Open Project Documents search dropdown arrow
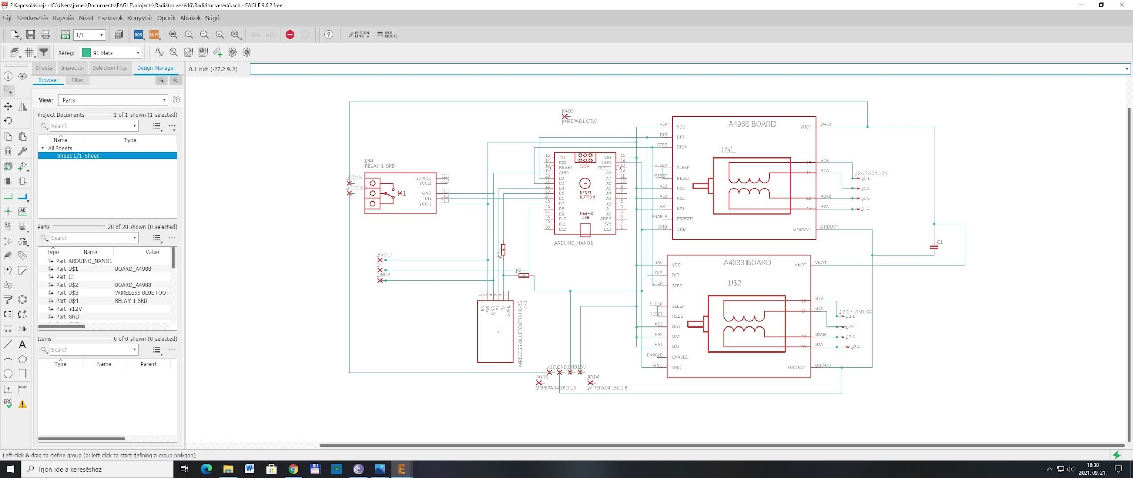Screen dimensions: 1133x478 (x=134, y=126)
